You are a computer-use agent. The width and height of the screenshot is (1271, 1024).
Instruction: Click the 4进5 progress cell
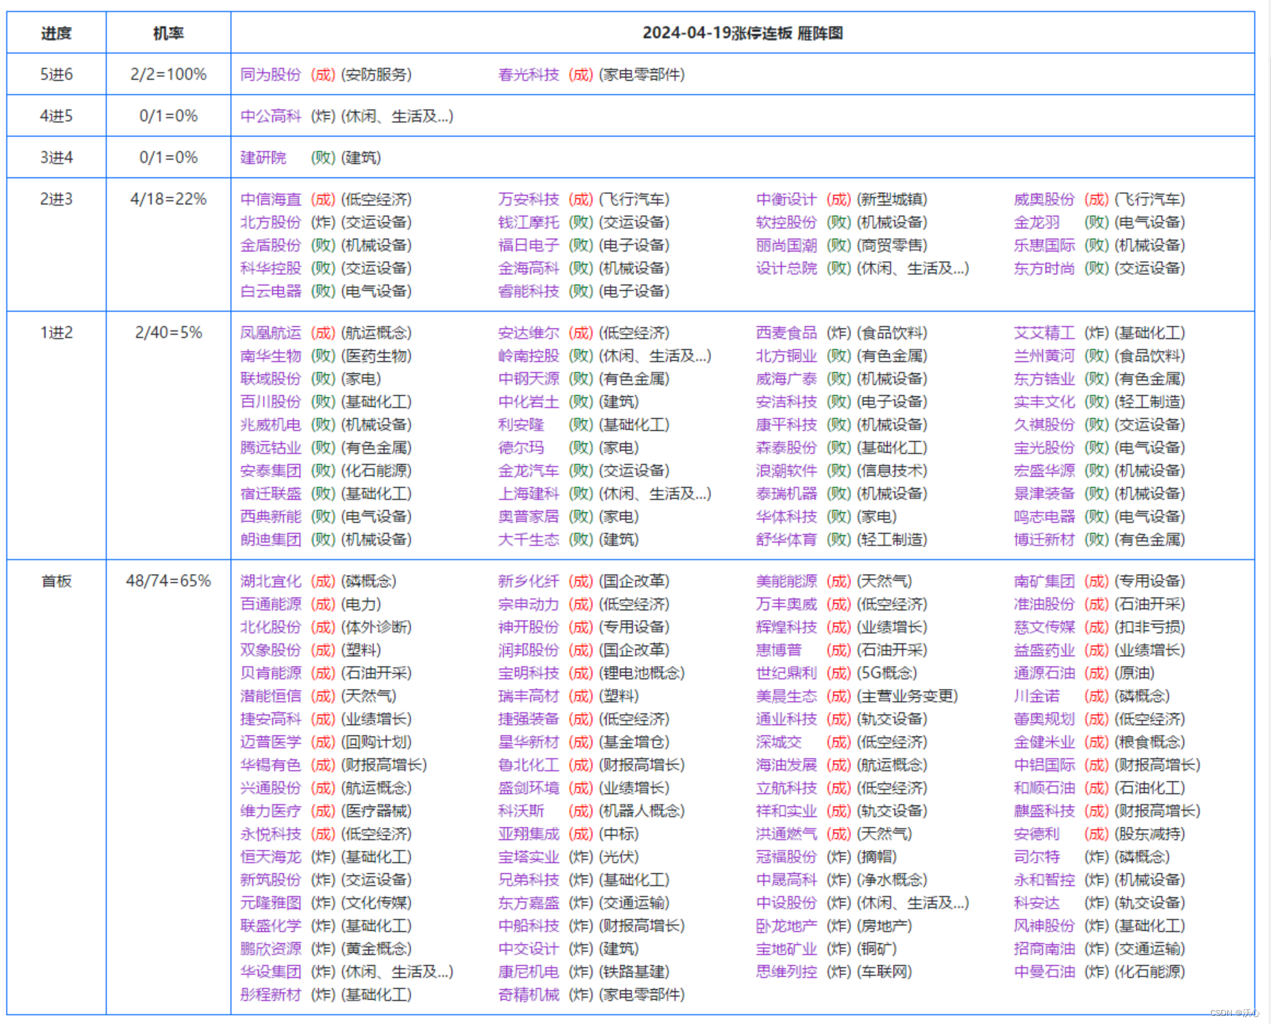coord(56,116)
